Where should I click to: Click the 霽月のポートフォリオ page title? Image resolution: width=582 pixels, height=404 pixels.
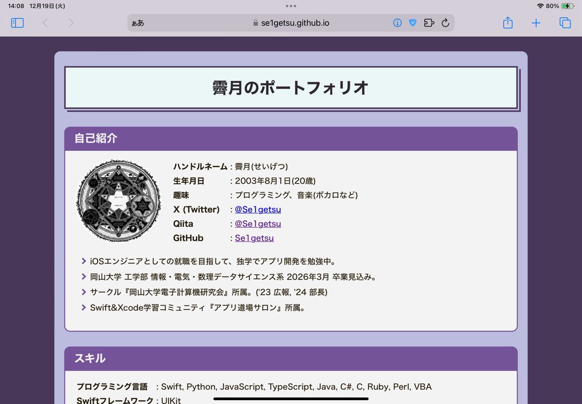pyautogui.click(x=291, y=88)
